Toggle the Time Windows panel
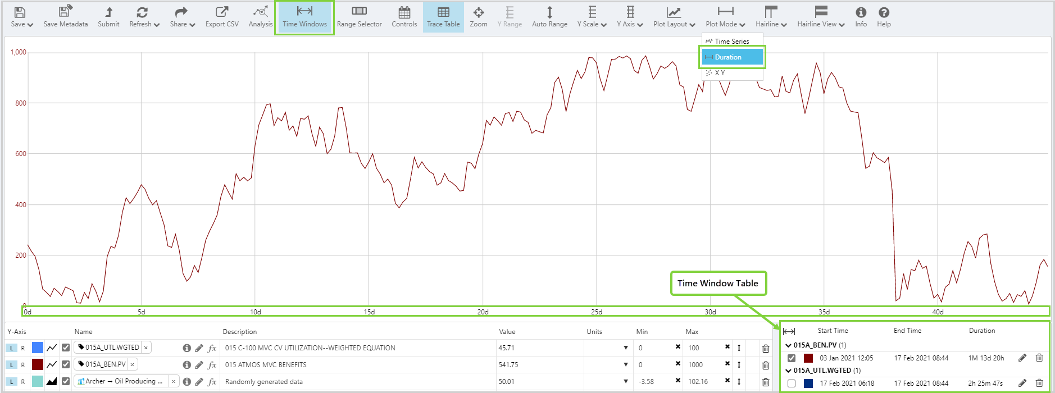Image resolution: width=1055 pixels, height=393 pixels. pyautogui.click(x=304, y=17)
